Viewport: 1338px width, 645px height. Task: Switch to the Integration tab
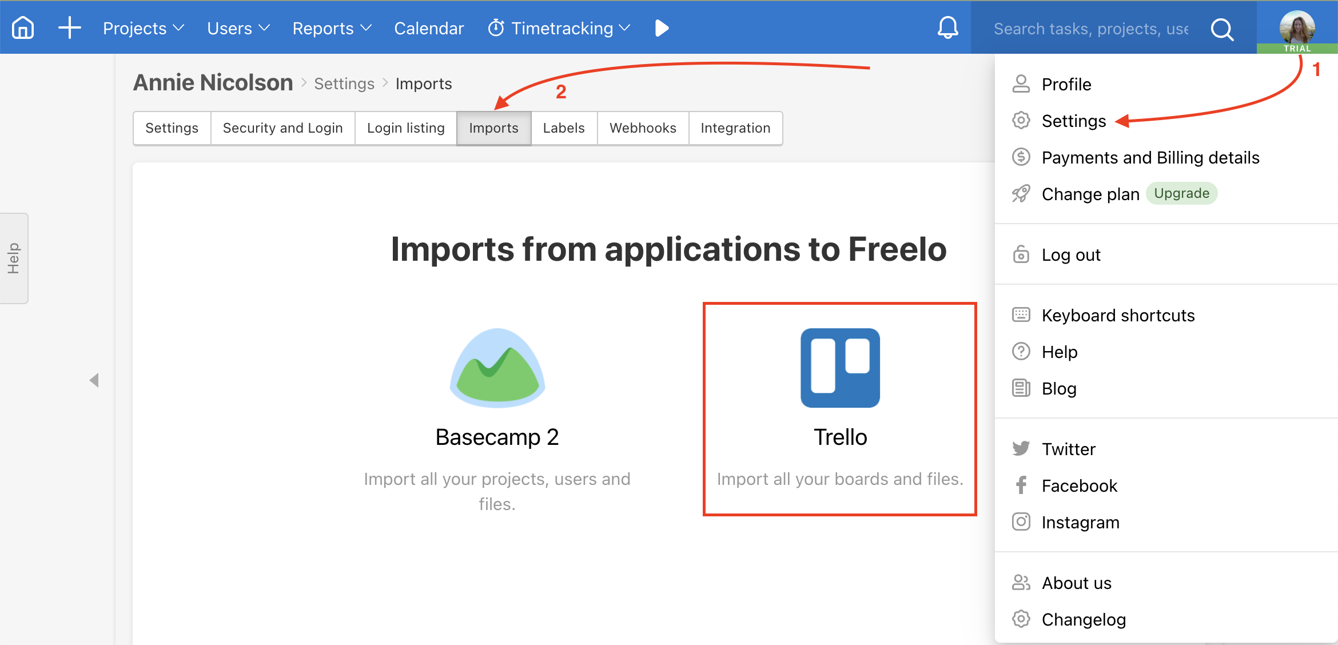[x=736, y=128]
